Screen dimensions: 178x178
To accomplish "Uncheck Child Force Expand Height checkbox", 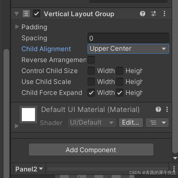I will click(x=119, y=93).
